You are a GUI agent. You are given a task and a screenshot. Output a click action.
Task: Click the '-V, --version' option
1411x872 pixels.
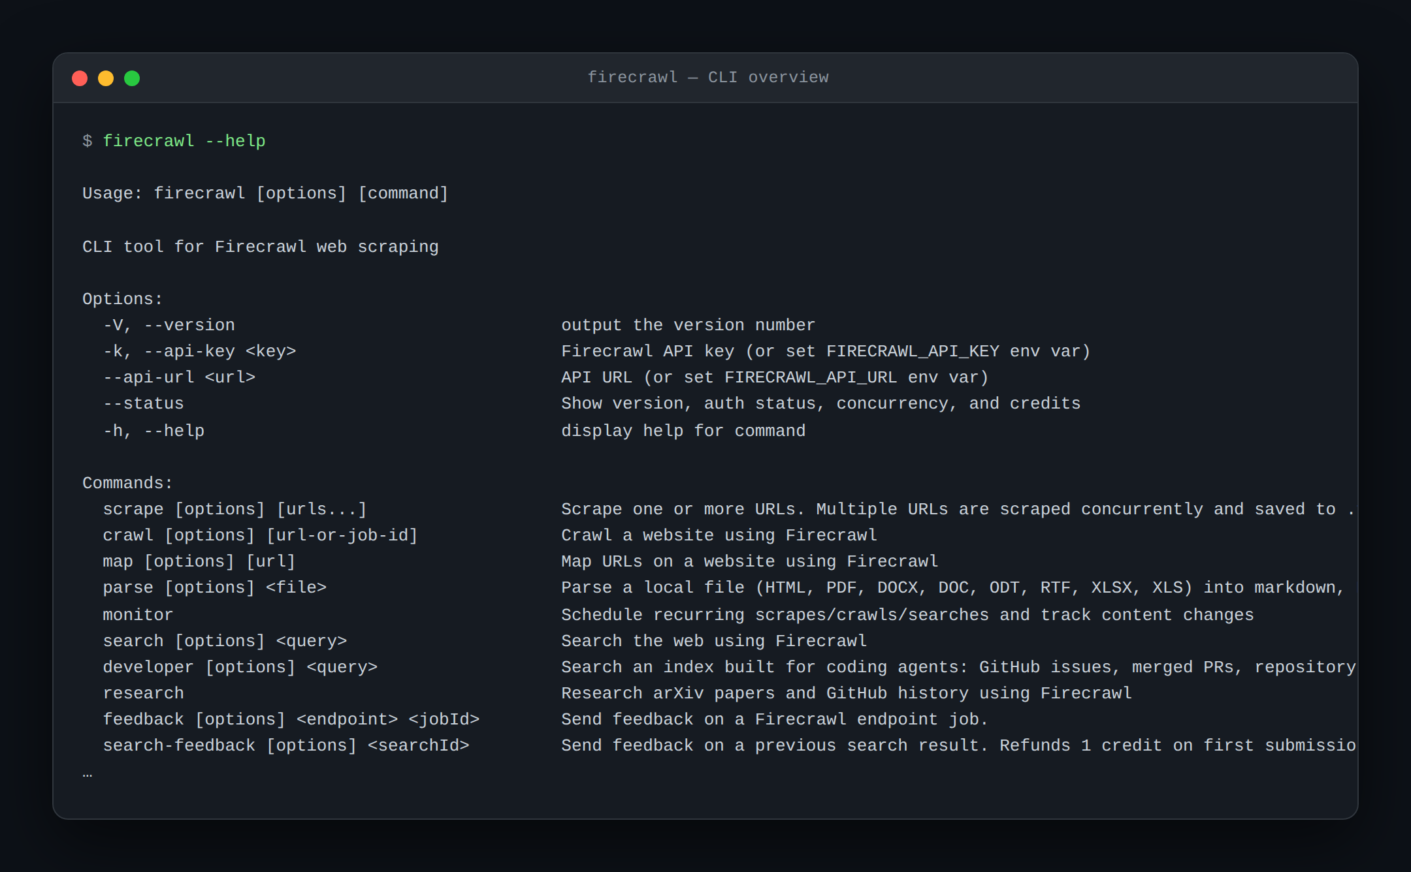tap(169, 325)
